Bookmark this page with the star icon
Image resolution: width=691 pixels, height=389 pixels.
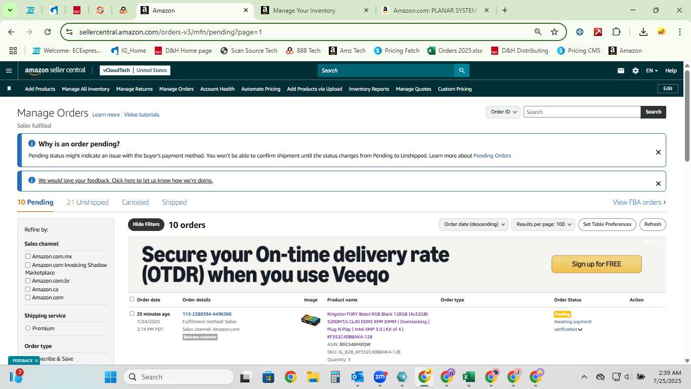click(554, 32)
